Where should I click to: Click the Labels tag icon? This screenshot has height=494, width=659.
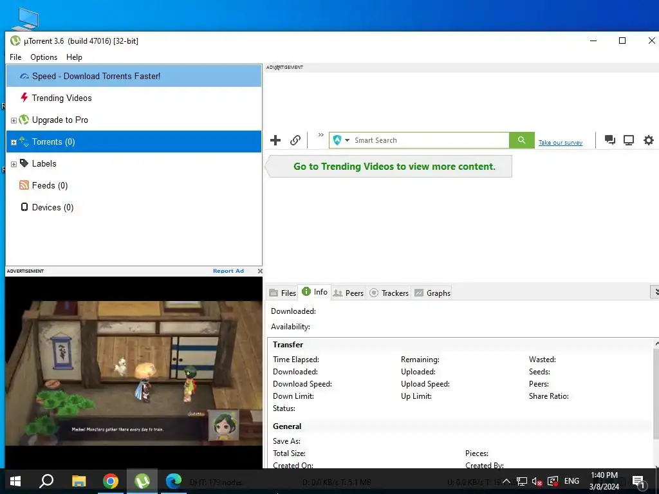[x=24, y=163]
